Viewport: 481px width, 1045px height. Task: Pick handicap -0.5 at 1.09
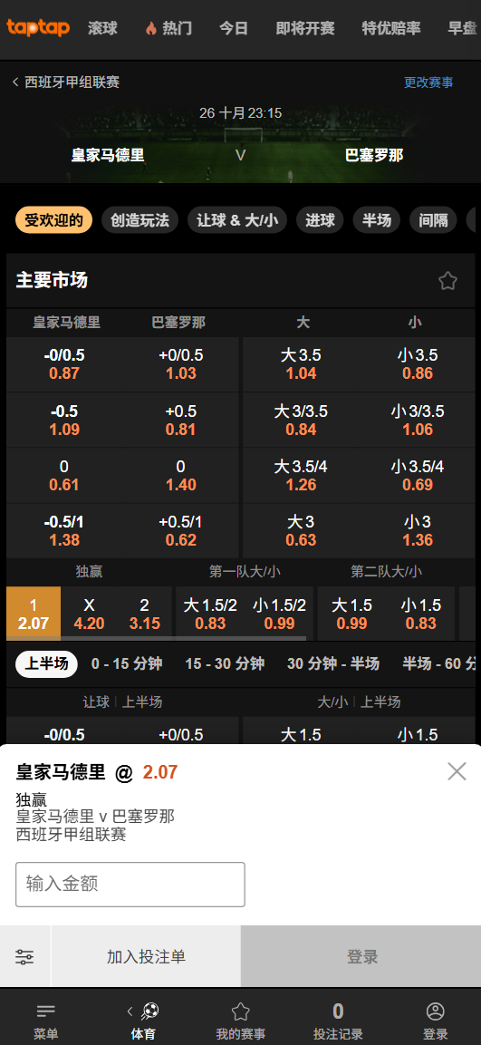click(x=64, y=421)
